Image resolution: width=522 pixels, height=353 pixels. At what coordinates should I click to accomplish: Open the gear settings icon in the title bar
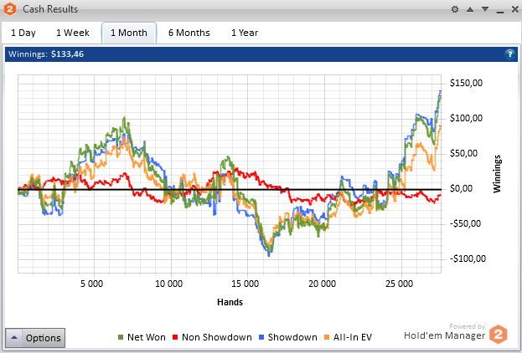tap(455, 9)
